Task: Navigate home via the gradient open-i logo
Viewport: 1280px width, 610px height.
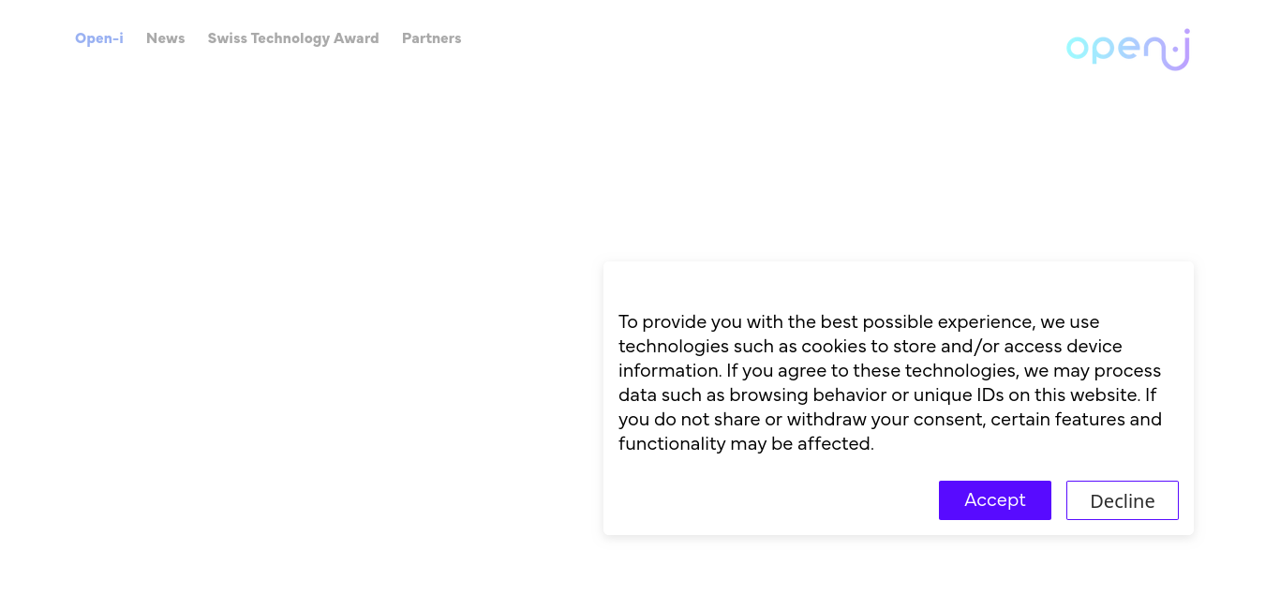Action: click(x=1128, y=50)
